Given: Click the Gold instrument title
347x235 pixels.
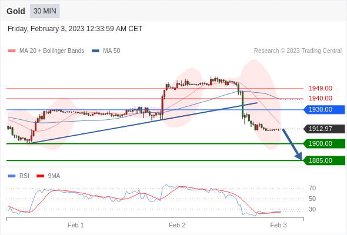Looking at the screenshot, I should 16,11.
